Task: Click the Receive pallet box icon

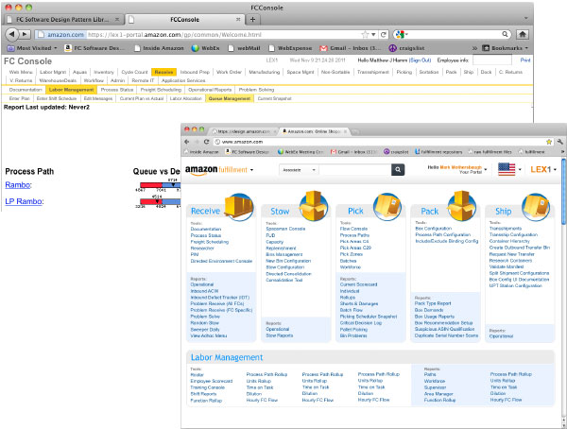Action: pyautogui.click(x=239, y=207)
